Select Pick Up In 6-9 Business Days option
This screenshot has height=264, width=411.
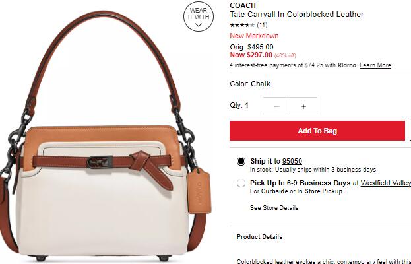241,183
